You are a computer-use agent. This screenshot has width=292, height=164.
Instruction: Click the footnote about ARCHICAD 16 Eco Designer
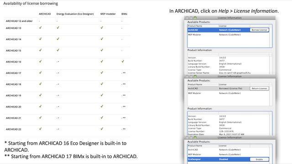pyautogui.click(x=65, y=147)
